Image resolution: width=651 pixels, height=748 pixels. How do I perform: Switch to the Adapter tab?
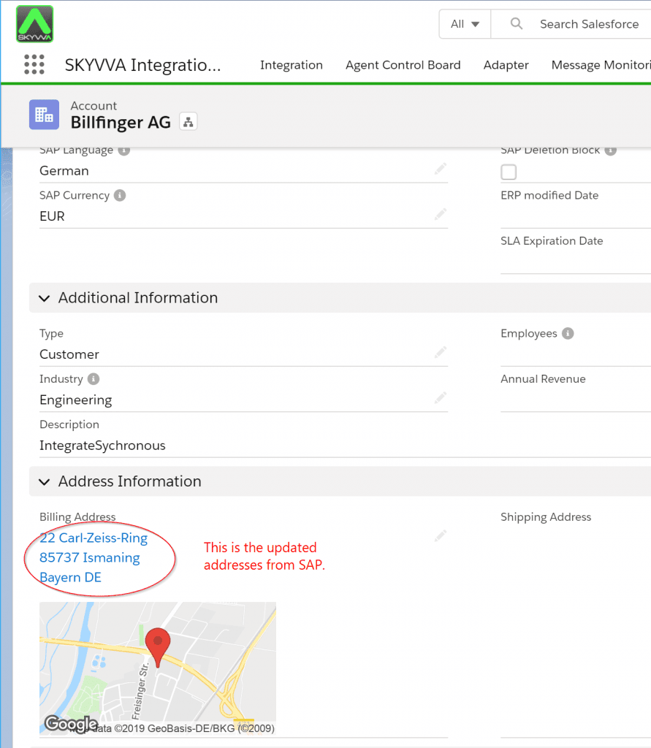tap(506, 65)
